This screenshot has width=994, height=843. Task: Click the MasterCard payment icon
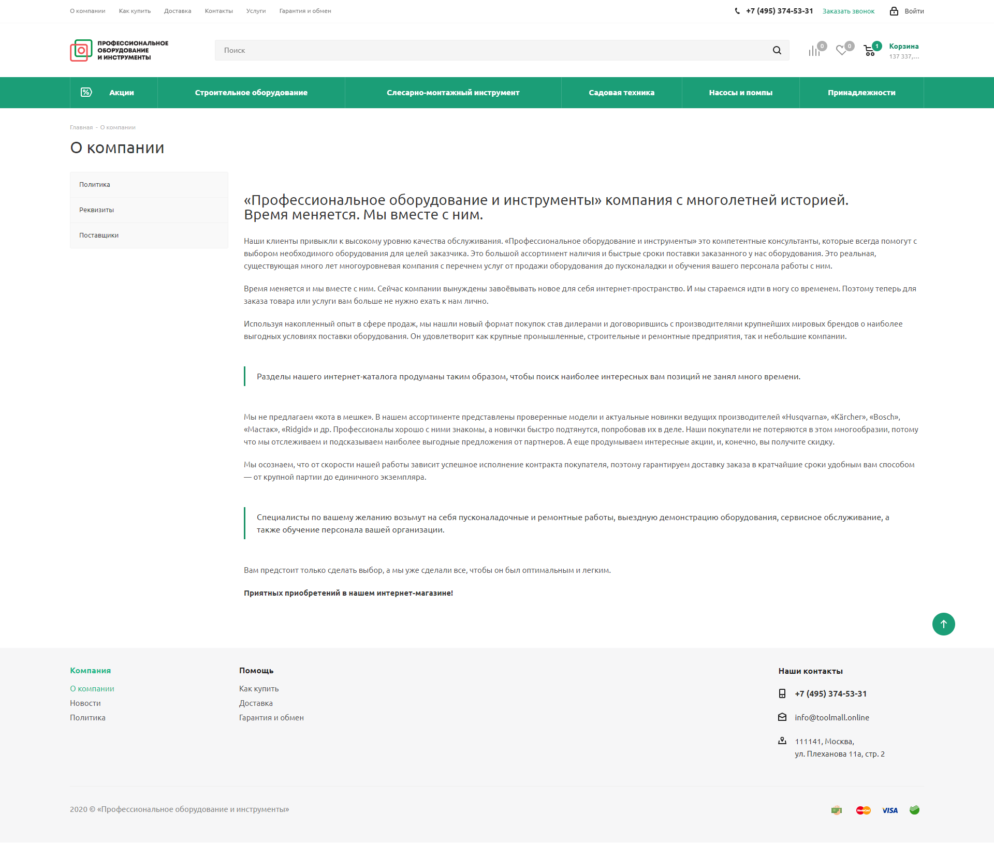click(864, 810)
